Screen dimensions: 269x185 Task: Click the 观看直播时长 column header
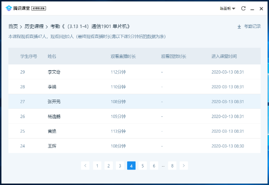tap(123, 56)
